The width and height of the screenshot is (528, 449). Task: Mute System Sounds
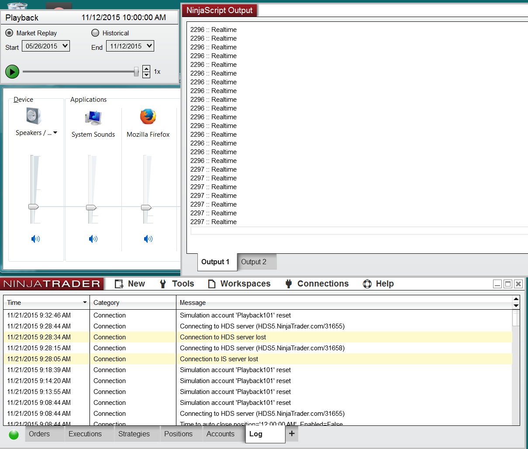coord(93,238)
